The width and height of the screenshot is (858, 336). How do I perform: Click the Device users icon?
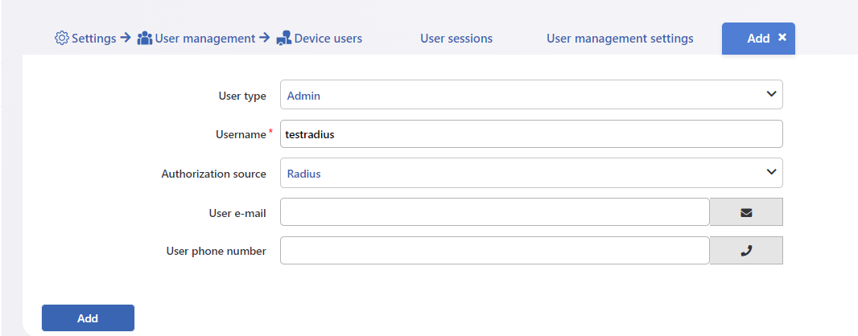[283, 39]
